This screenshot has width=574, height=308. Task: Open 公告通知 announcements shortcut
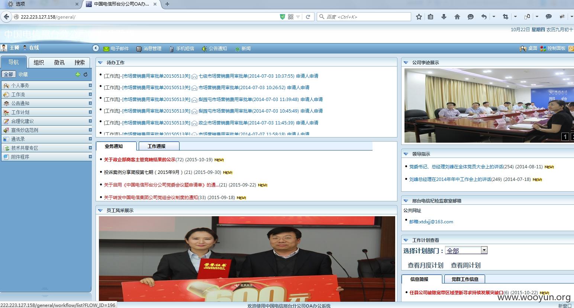point(215,49)
